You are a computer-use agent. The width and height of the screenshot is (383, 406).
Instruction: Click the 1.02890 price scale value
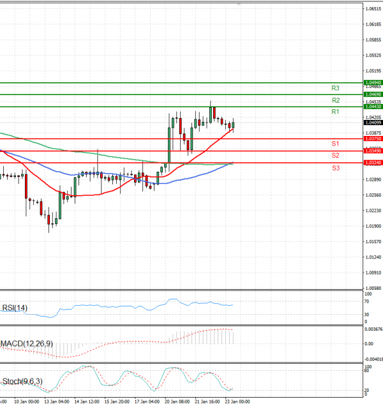[x=373, y=179]
